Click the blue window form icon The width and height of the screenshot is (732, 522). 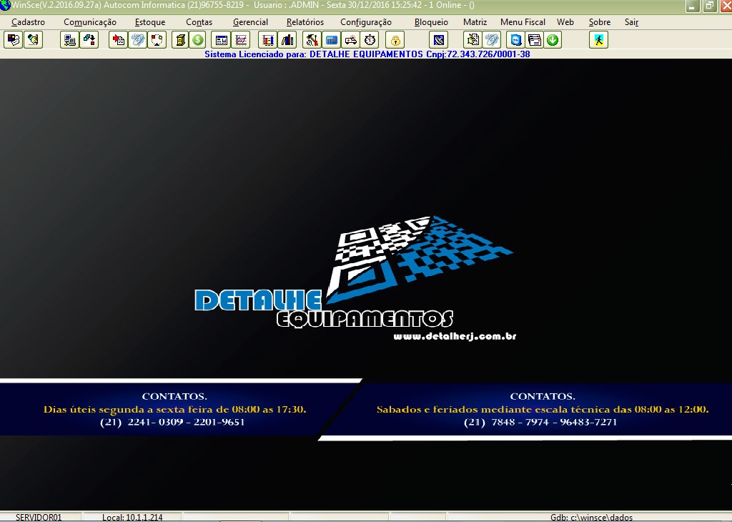tap(222, 40)
